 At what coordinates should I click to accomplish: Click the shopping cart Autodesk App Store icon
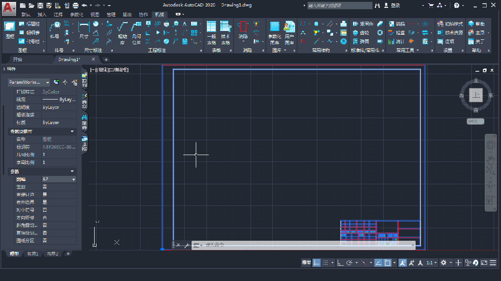(x=430, y=6)
